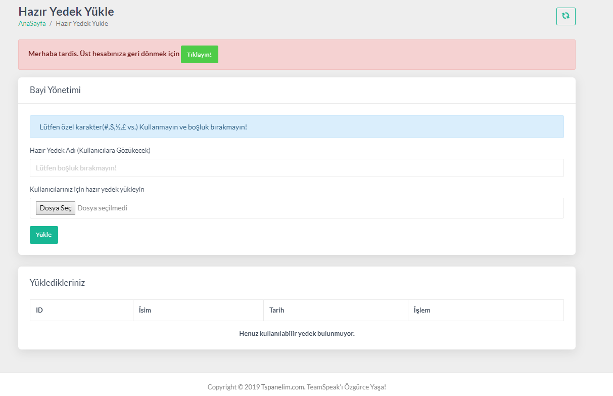Click the Yükle upload button
The width and height of the screenshot is (613, 396).
[44, 235]
